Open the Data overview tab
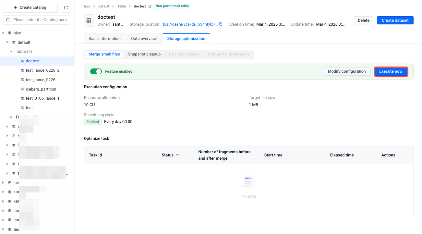Viewport: 422px width, 234px height. pos(144,39)
